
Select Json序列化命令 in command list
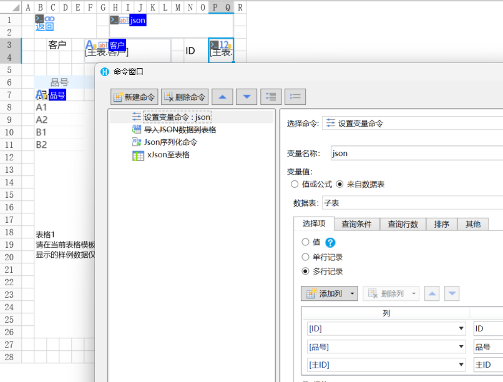pyautogui.click(x=170, y=142)
